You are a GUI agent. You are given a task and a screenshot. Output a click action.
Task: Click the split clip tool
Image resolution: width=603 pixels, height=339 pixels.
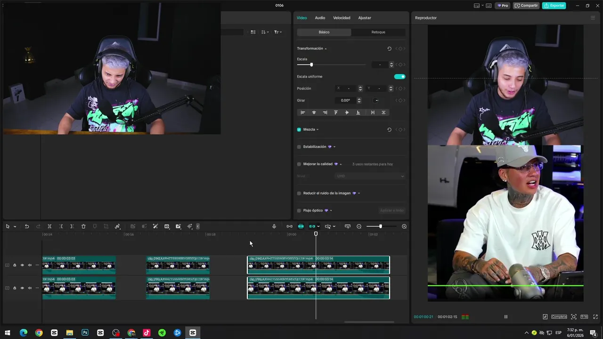(x=49, y=226)
